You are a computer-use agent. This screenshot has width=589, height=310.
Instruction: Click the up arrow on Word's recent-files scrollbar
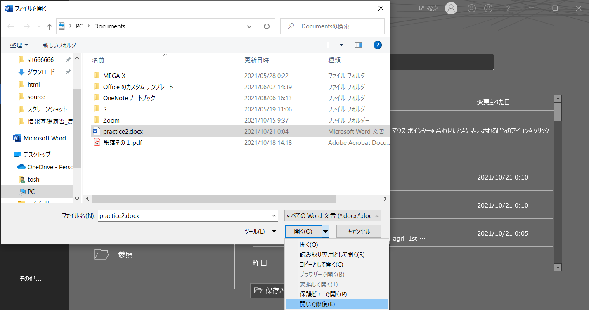click(558, 99)
